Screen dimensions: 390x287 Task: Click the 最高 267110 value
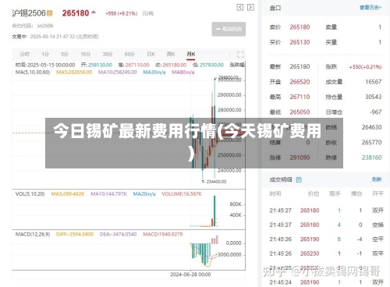tap(300, 97)
